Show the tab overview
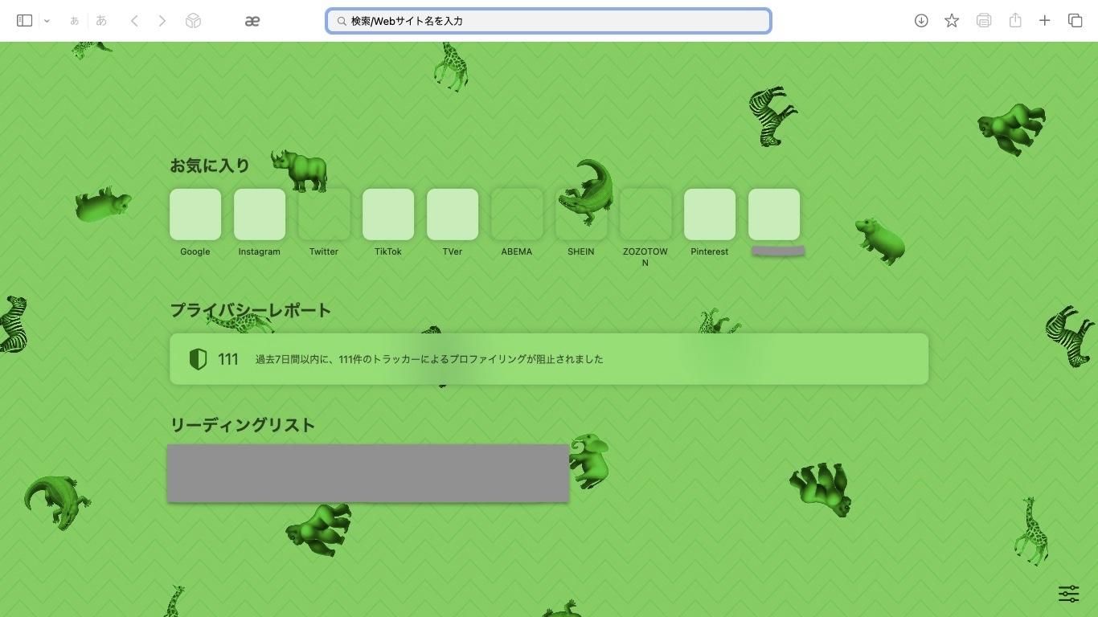The image size is (1098, 617). coord(1075,21)
